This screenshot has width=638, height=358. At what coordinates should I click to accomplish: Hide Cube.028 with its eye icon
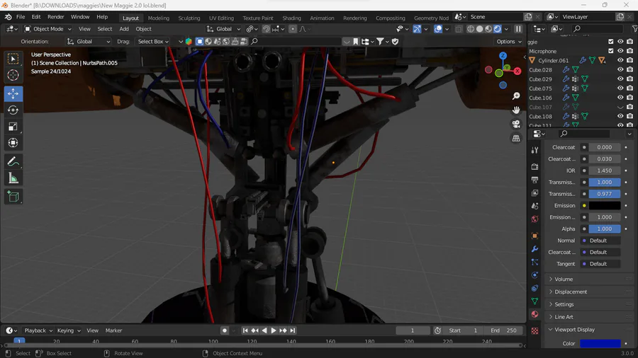coord(620,70)
